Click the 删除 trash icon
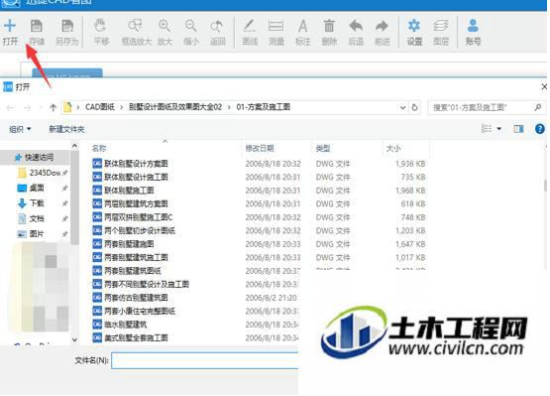The image size is (550, 396). tap(329, 26)
